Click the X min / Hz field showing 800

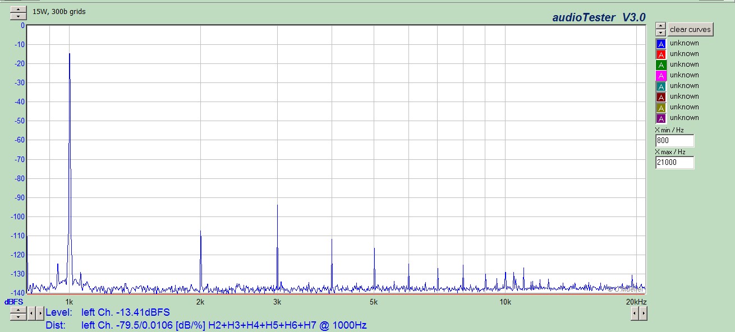674,141
